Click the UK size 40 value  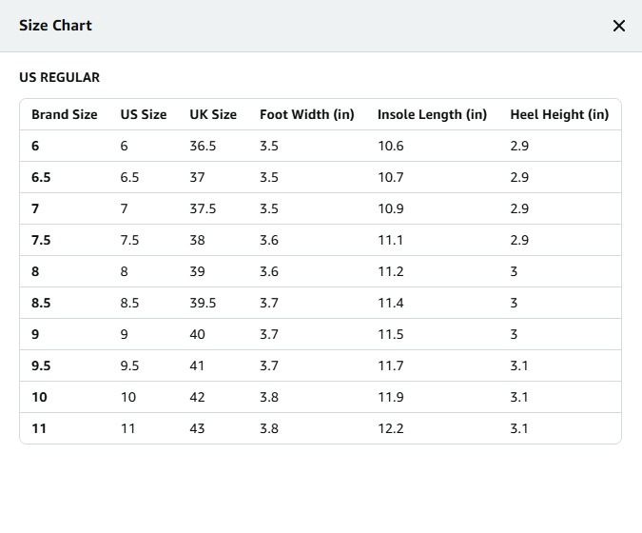[x=197, y=334]
